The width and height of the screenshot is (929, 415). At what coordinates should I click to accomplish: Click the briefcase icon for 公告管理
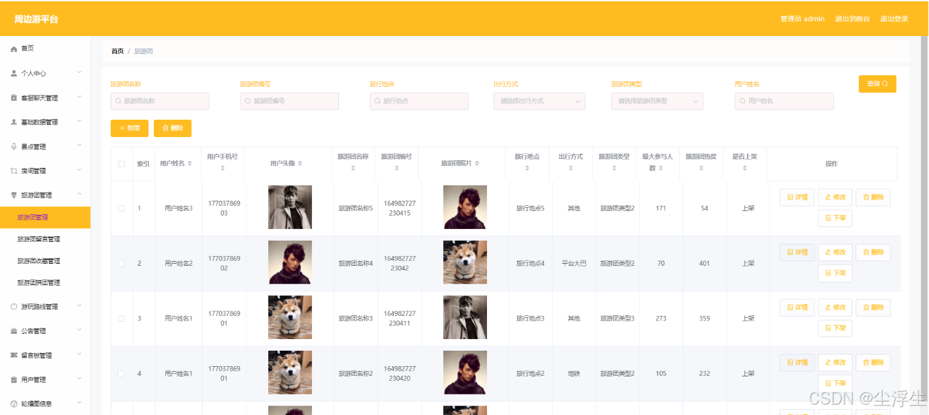tap(14, 331)
